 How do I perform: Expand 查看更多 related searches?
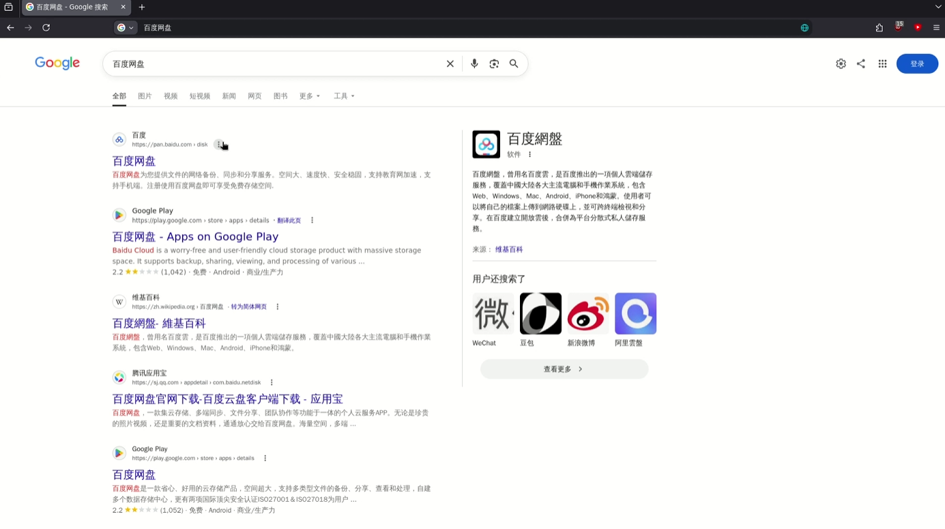pyautogui.click(x=564, y=369)
